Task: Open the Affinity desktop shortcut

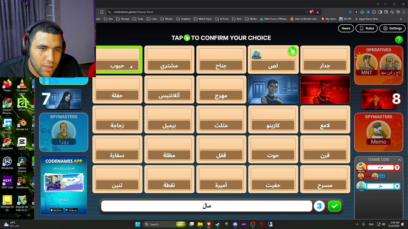Action: click(x=22, y=105)
